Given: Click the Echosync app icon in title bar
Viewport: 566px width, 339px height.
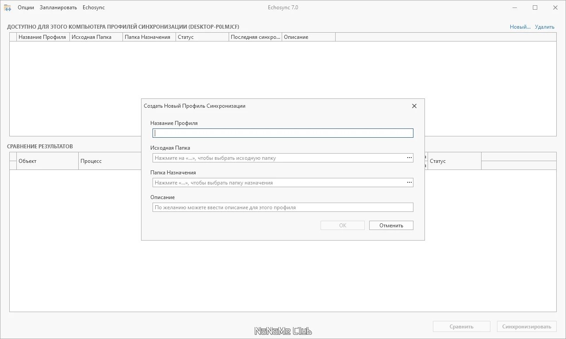Looking at the screenshot, I should 8,8.
